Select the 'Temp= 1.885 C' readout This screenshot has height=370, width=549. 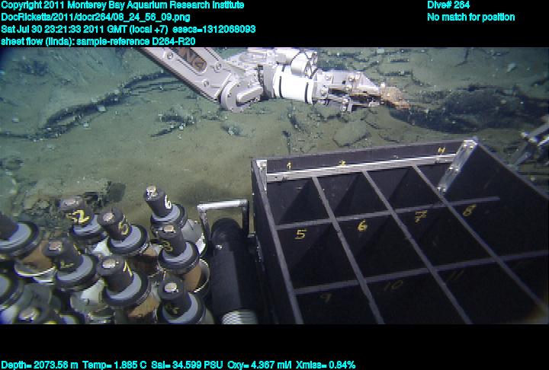115,365
